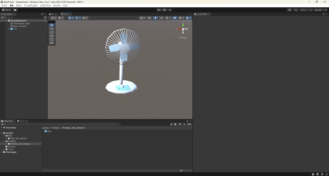
Task: Toggle hidden packages visibility in Project
Action: click(x=189, y=124)
